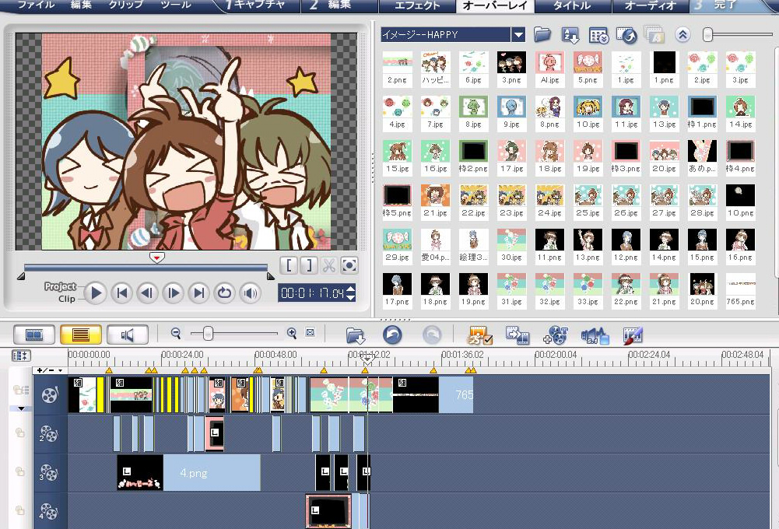Switch to the タイトル tab
This screenshot has width=779, height=529.
pyautogui.click(x=572, y=6)
